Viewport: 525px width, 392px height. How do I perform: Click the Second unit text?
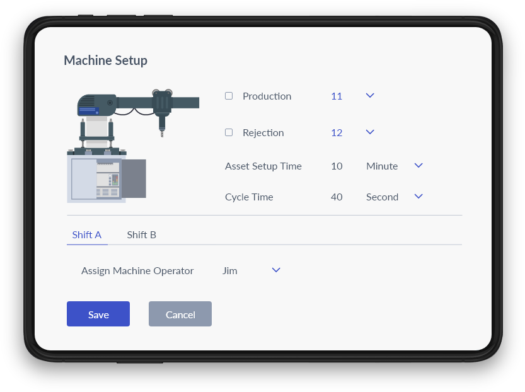tap(382, 197)
